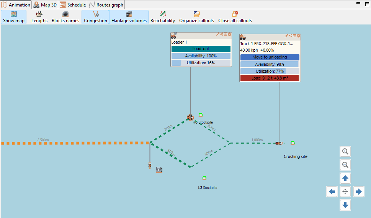This screenshot has height=218, width=371.
Task: Toggle Haulage volumes overlay
Action: click(x=129, y=17)
